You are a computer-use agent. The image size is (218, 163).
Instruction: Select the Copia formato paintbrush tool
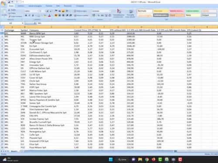15,17
